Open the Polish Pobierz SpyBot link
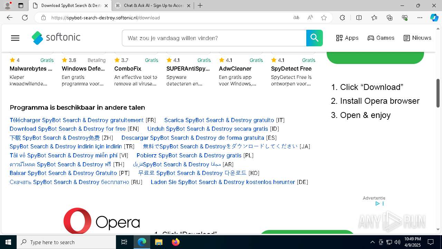The image size is (442, 249). (x=189, y=155)
